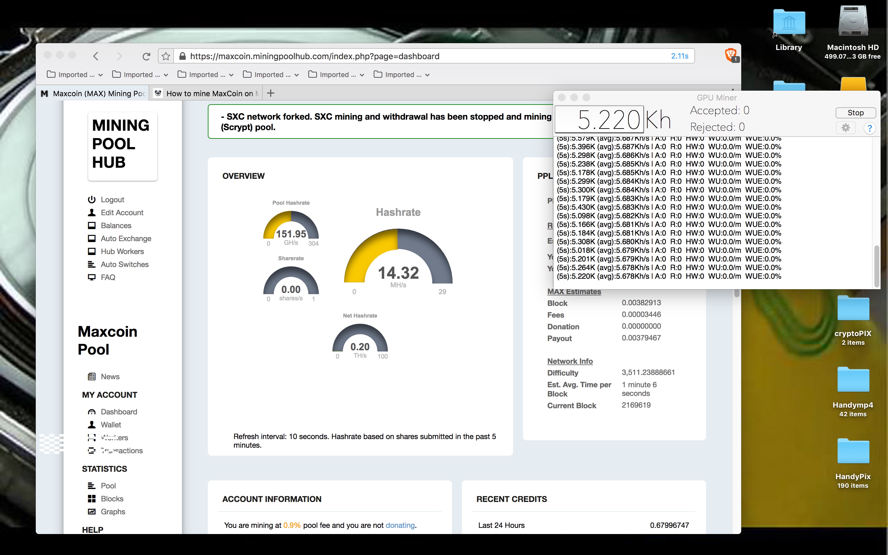Open the cryptoPIX desktop folder
This screenshot has width=888, height=555.
853,308
